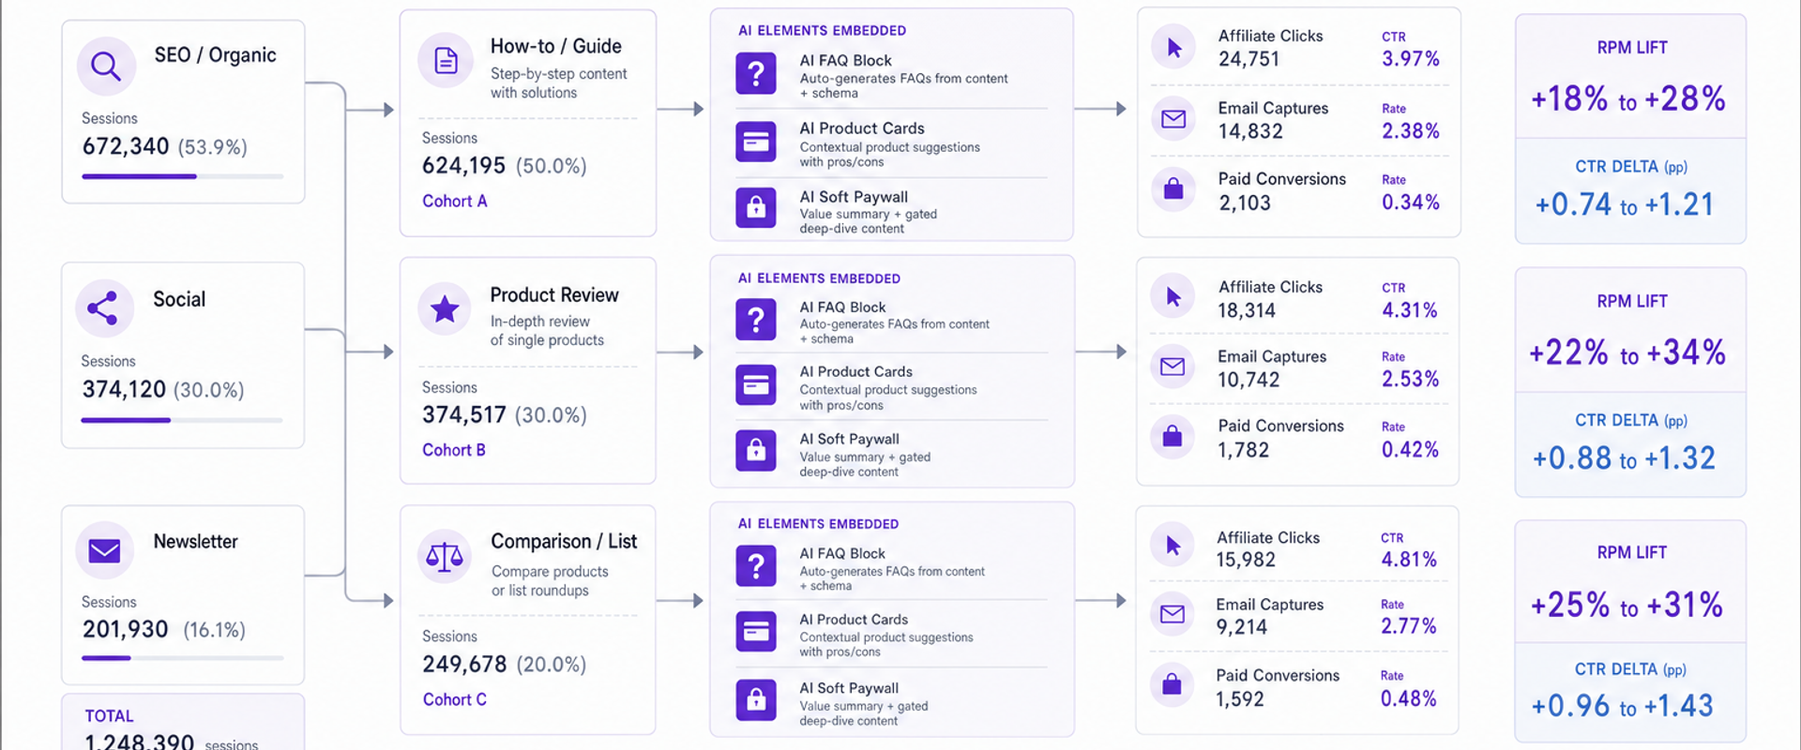Click the 2.38% email capture rate
The width and height of the screenshot is (1801, 750).
coord(1411,131)
